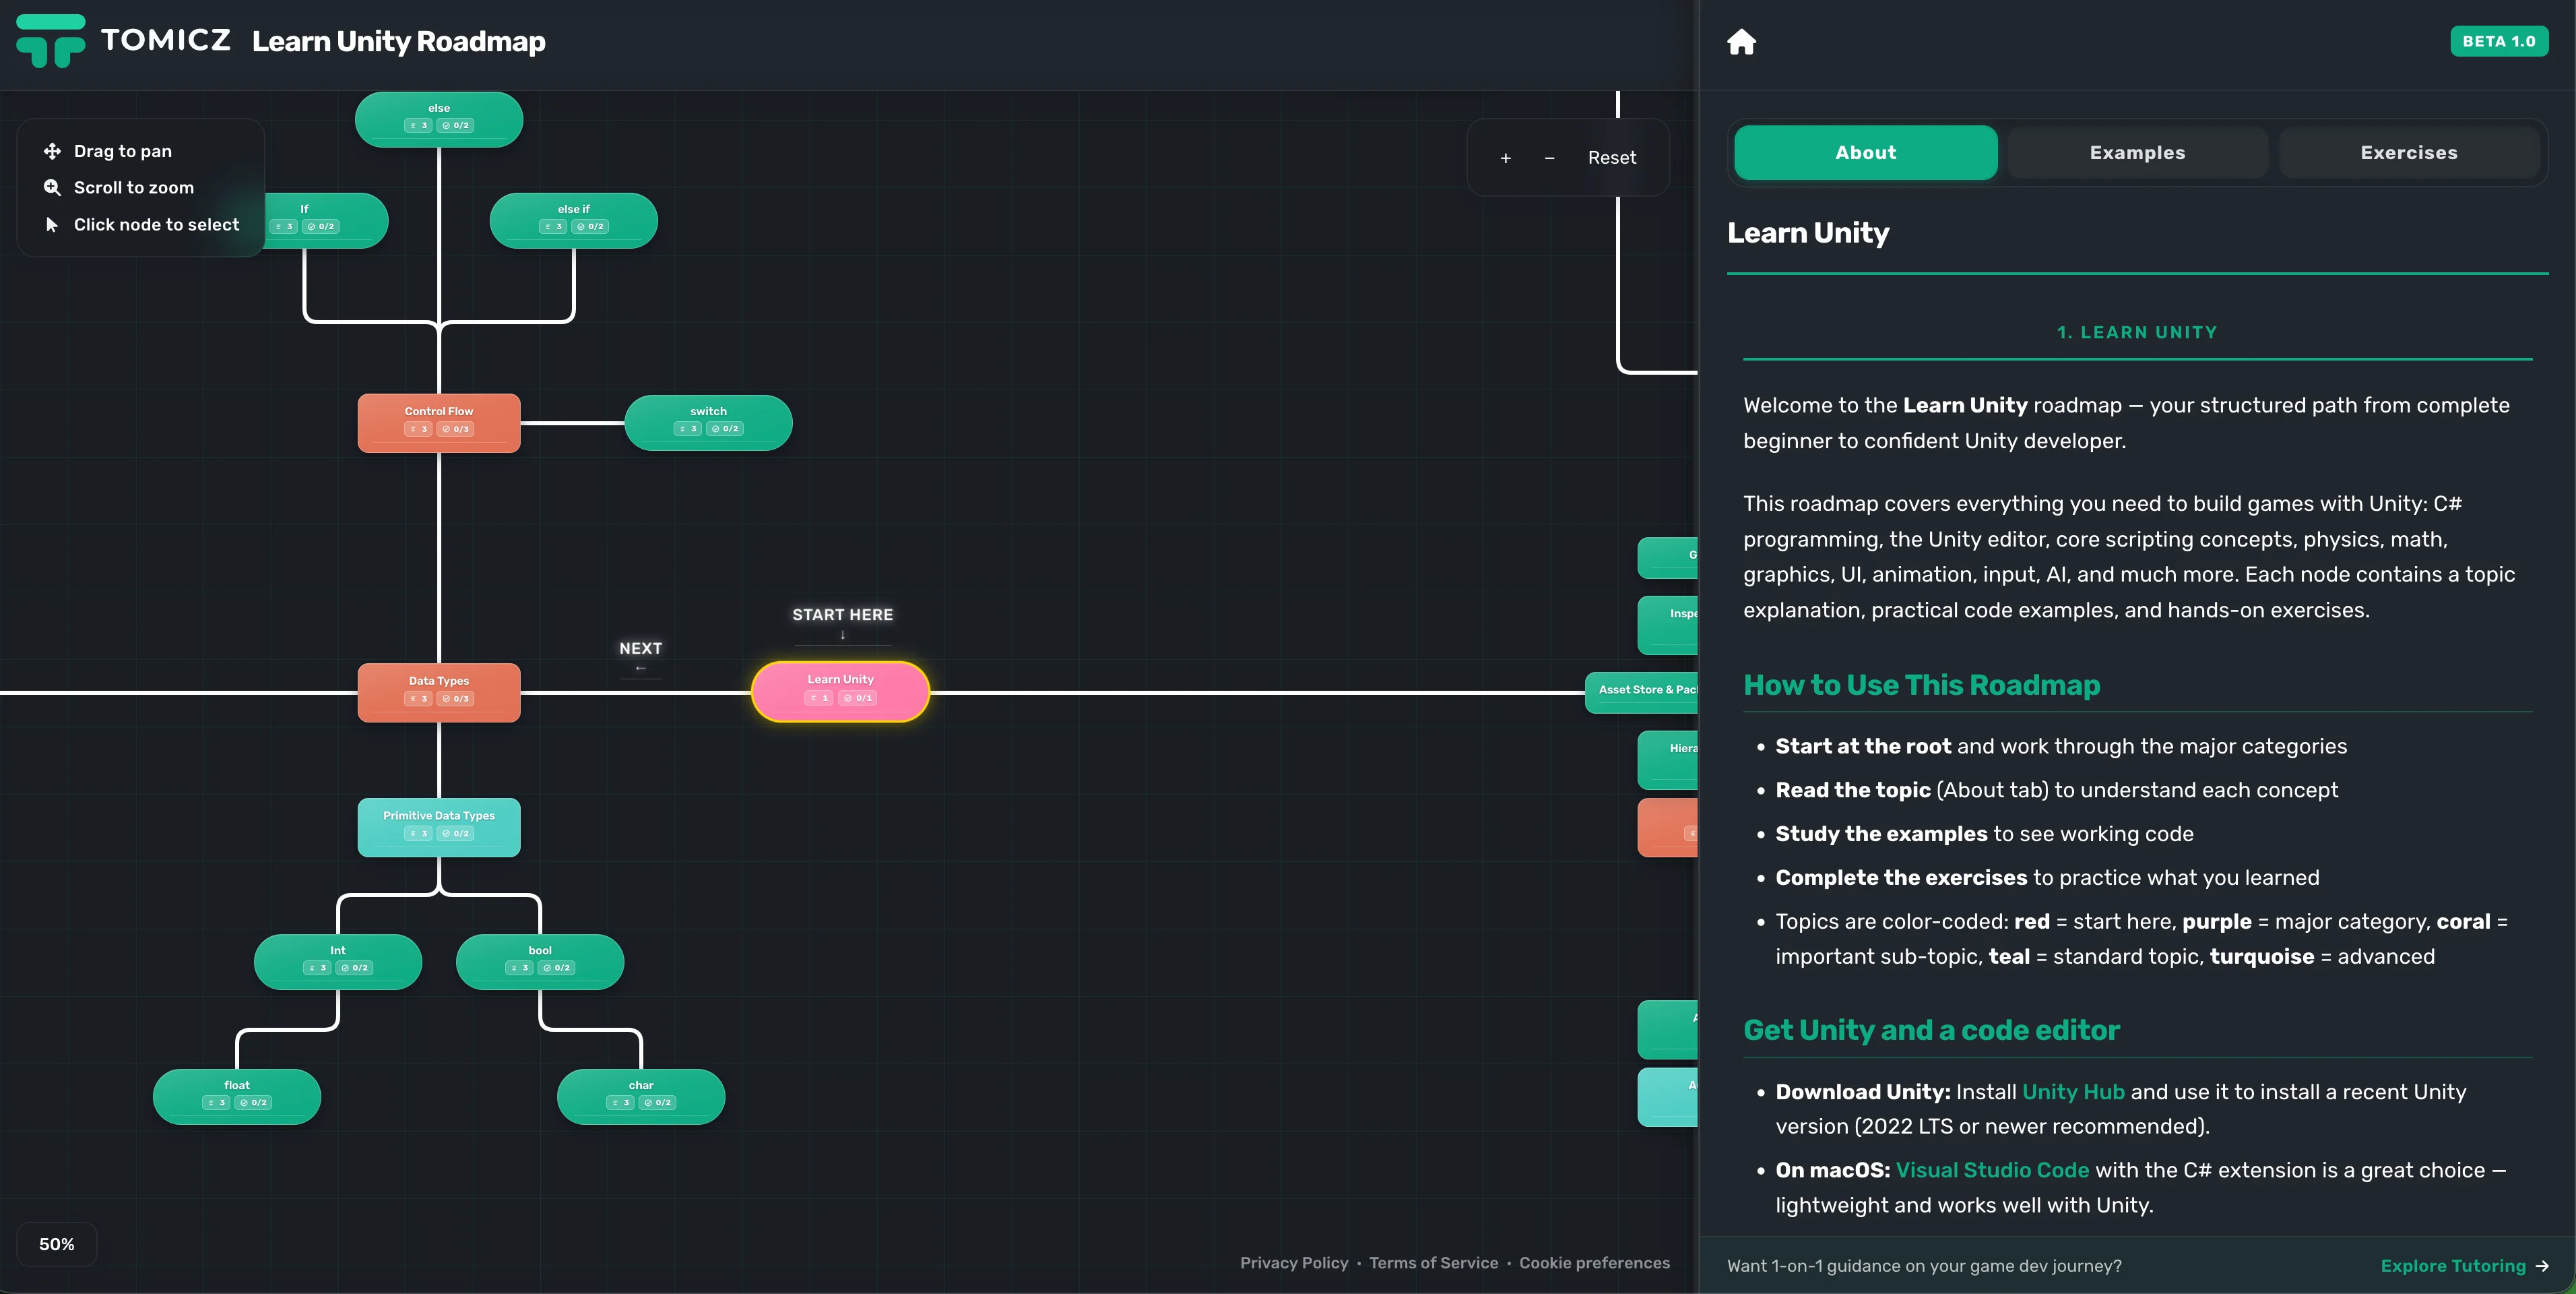
Task: Select the Data Types node
Action: (x=439, y=691)
